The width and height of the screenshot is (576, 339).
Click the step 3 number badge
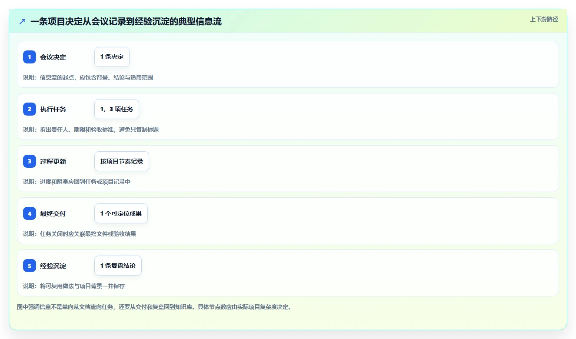tap(30, 161)
